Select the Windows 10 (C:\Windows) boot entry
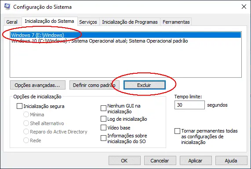Image resolution: width=251 pixels, height=169 pixels. click(x=126, y=41)
